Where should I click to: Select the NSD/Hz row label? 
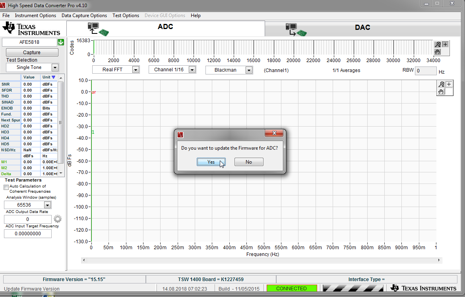click(x=10, y=150)
